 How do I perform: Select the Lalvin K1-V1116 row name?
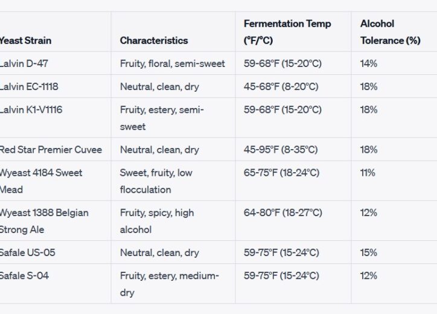[x=31, y=110]
